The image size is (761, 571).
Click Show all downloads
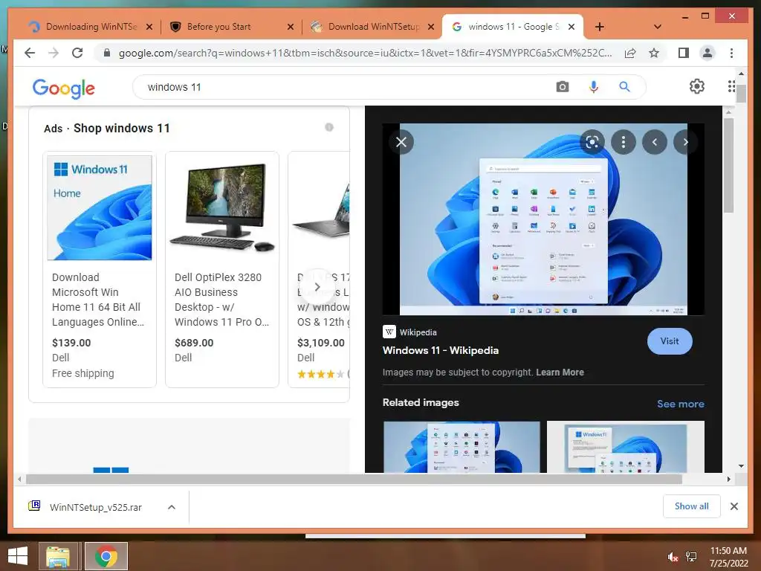point(692,506)
